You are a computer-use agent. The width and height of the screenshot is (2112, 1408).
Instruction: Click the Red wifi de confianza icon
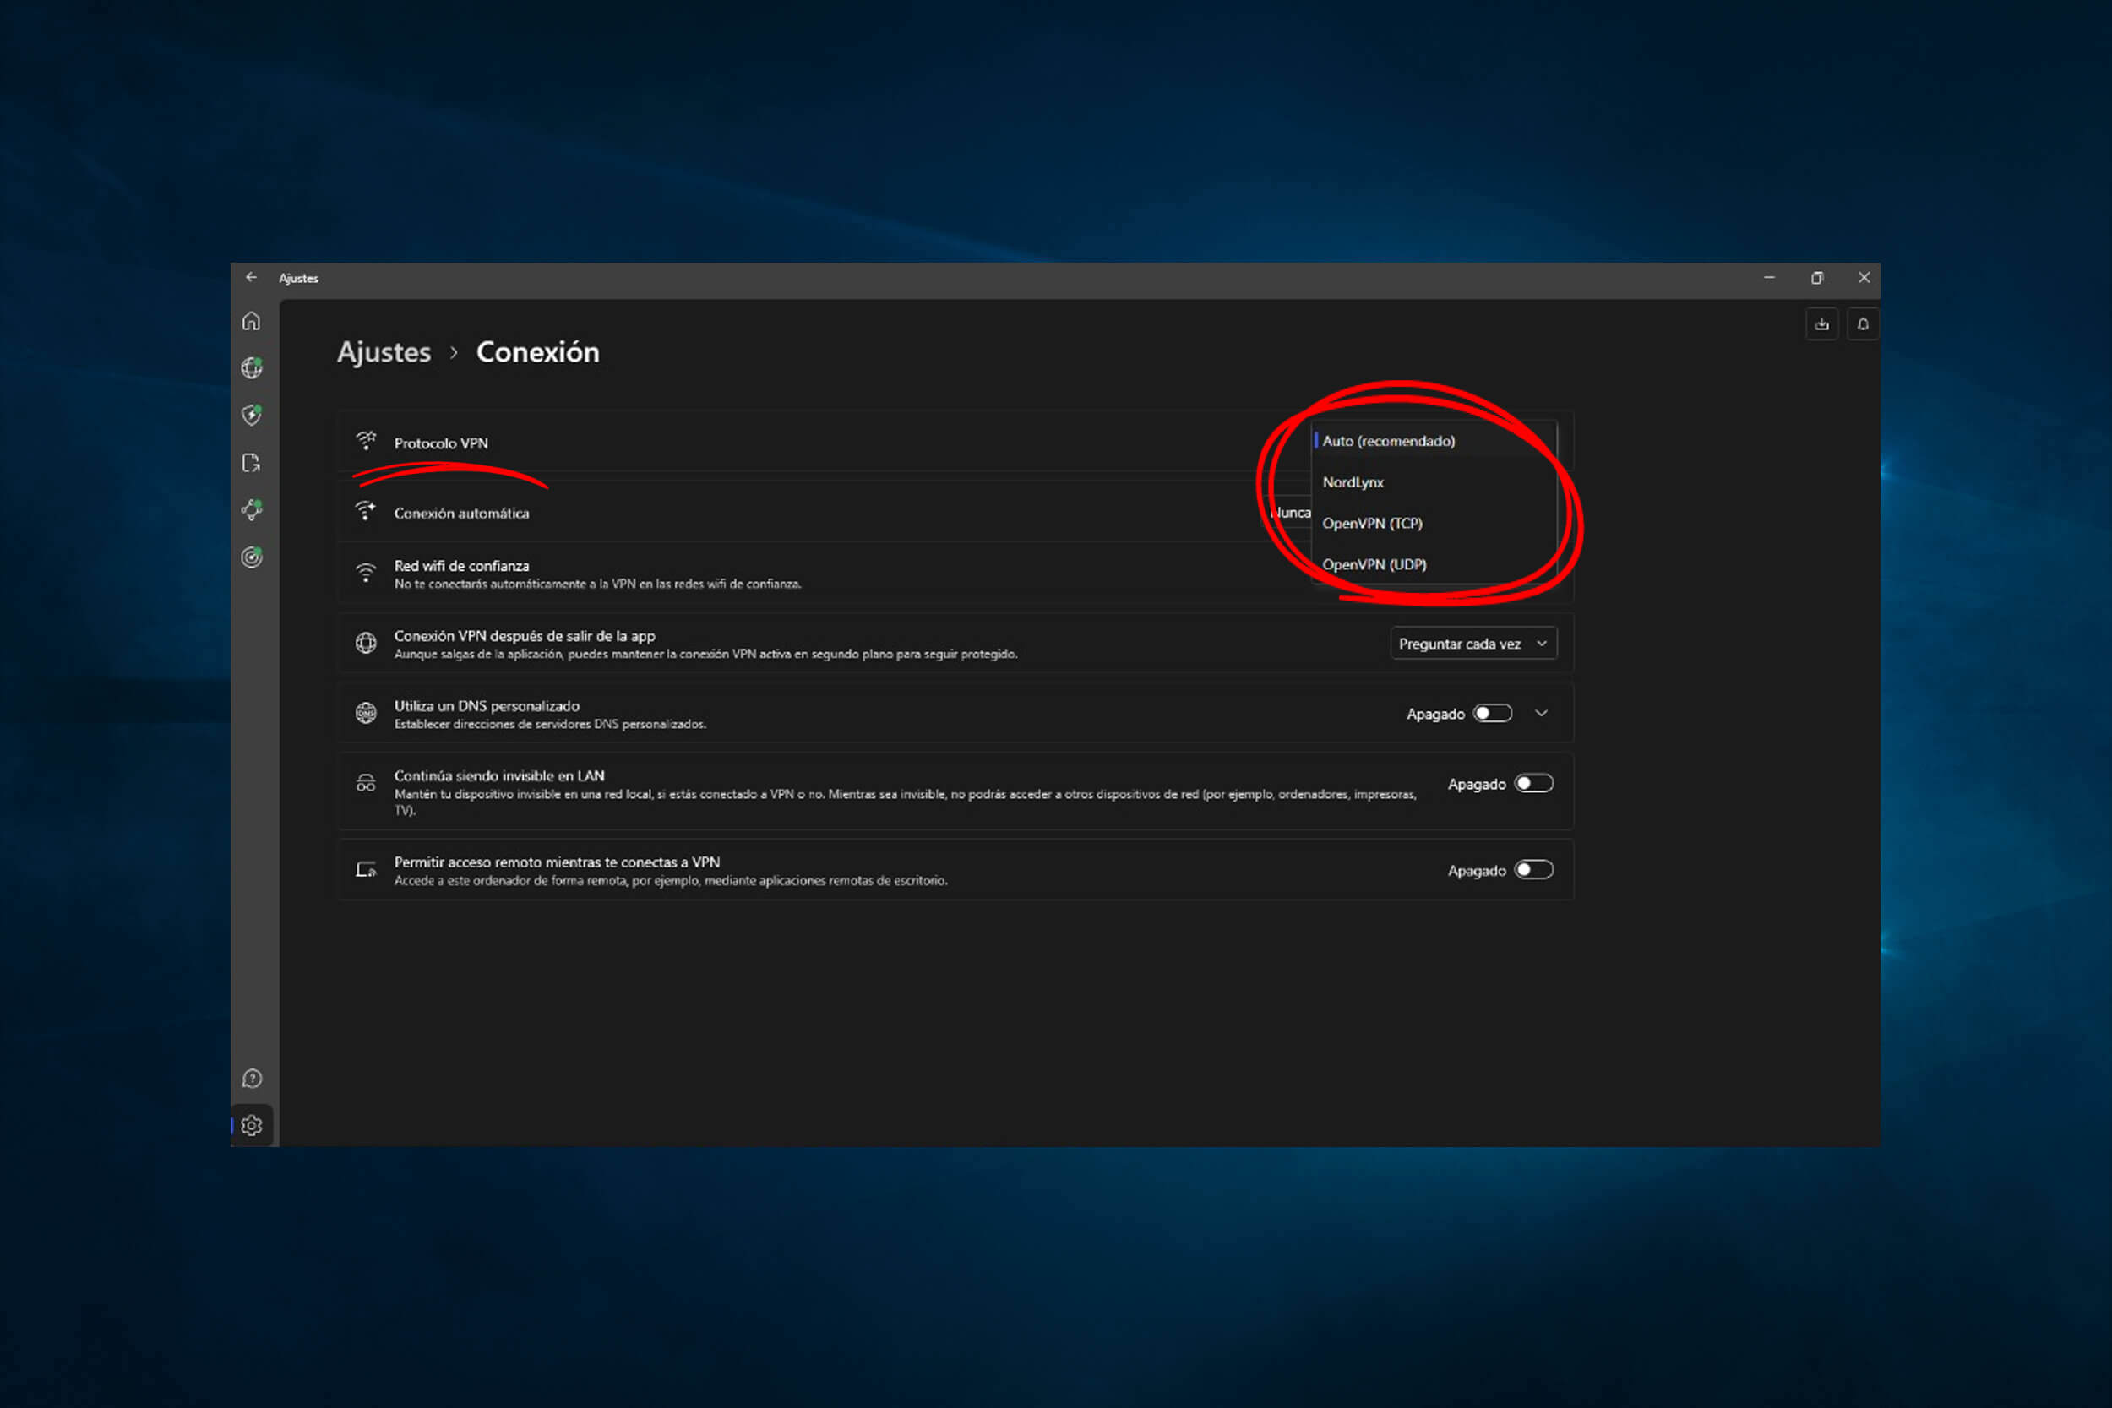click(x=366, y=573)
